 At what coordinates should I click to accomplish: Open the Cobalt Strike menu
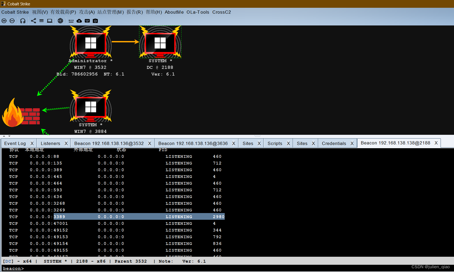[15, 12]
